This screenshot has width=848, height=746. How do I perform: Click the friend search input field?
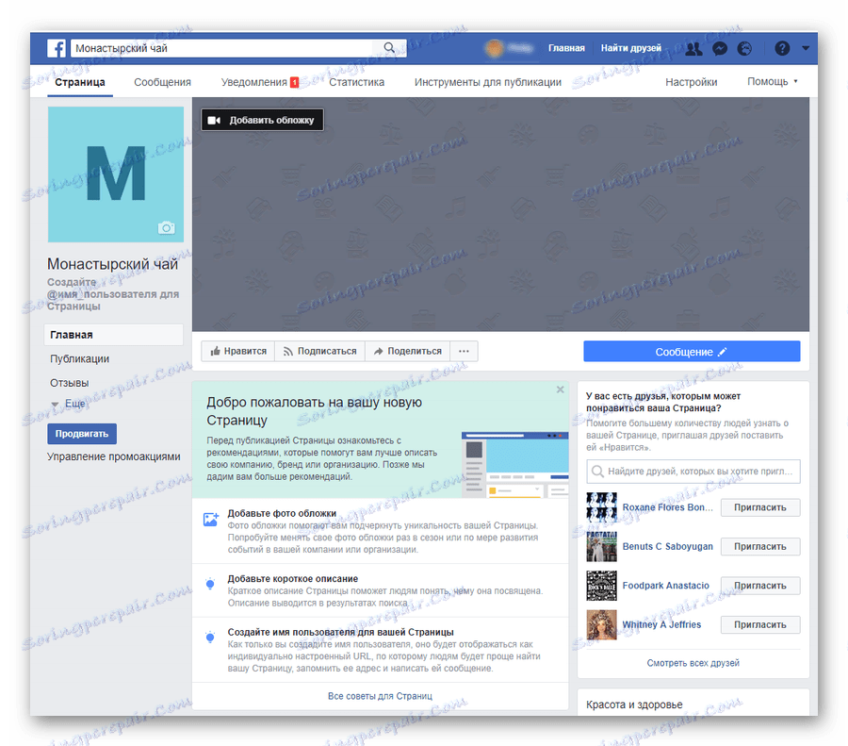[x=693, y=471]
